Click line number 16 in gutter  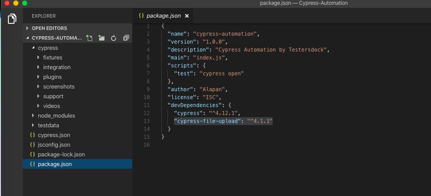coord(146,144)
